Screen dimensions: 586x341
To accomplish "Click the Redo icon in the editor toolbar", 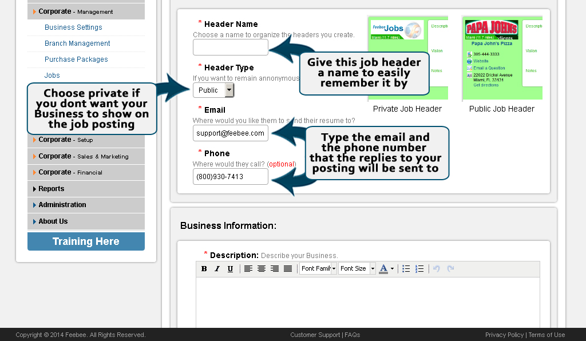I will coord(450,268).
